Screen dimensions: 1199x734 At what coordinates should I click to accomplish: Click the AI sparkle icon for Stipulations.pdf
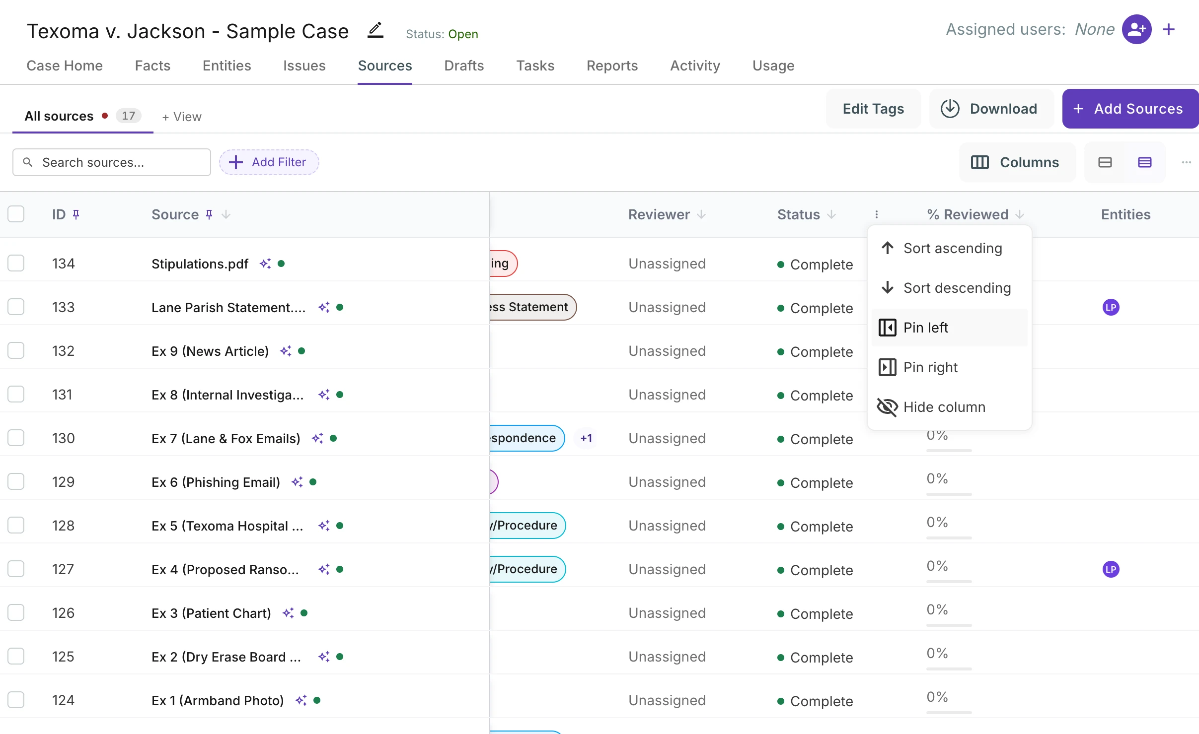[x=265, y=264]
